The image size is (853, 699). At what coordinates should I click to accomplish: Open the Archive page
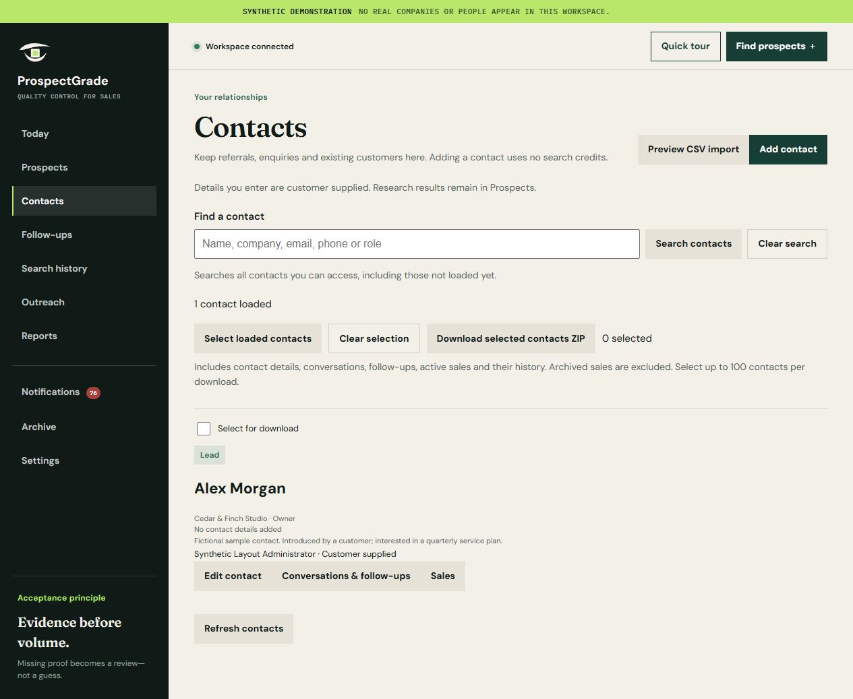point(84,427)
